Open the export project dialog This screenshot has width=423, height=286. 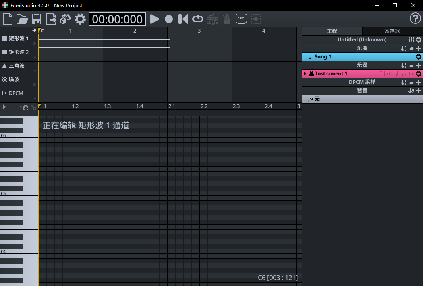click(x=51, y=19)
